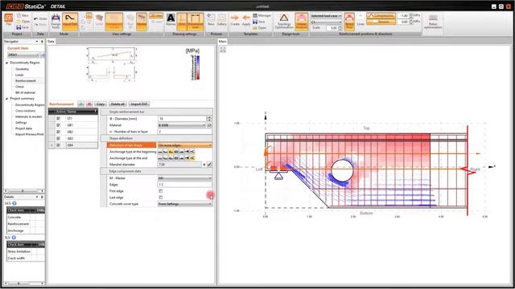The width and height of the screenshot is (515, 289).
Task: Create a new picture with New
Action: click(211, 20)
